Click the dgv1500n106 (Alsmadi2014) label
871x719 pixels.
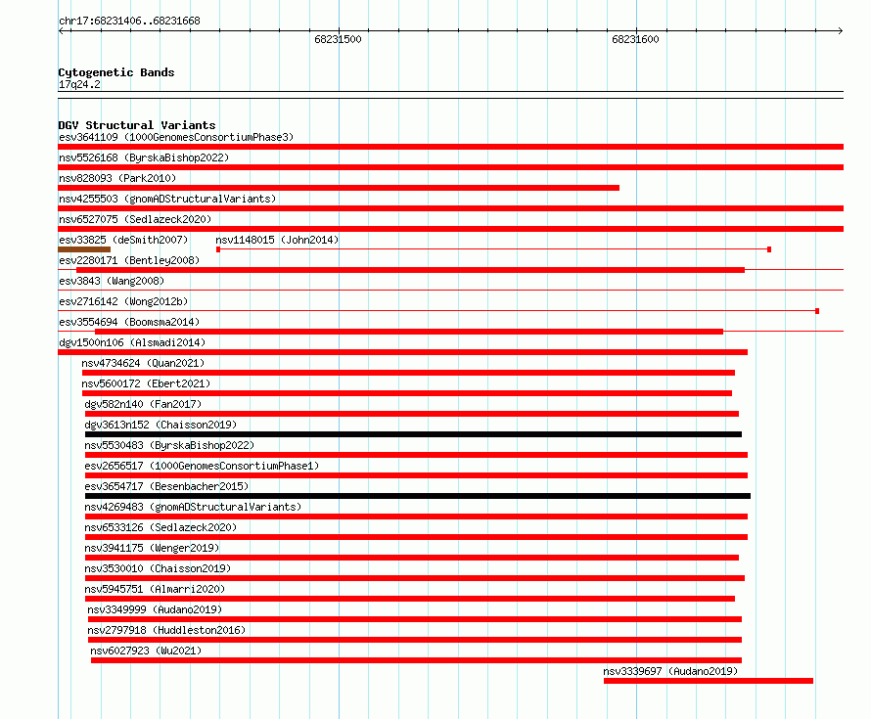[132, 342]
